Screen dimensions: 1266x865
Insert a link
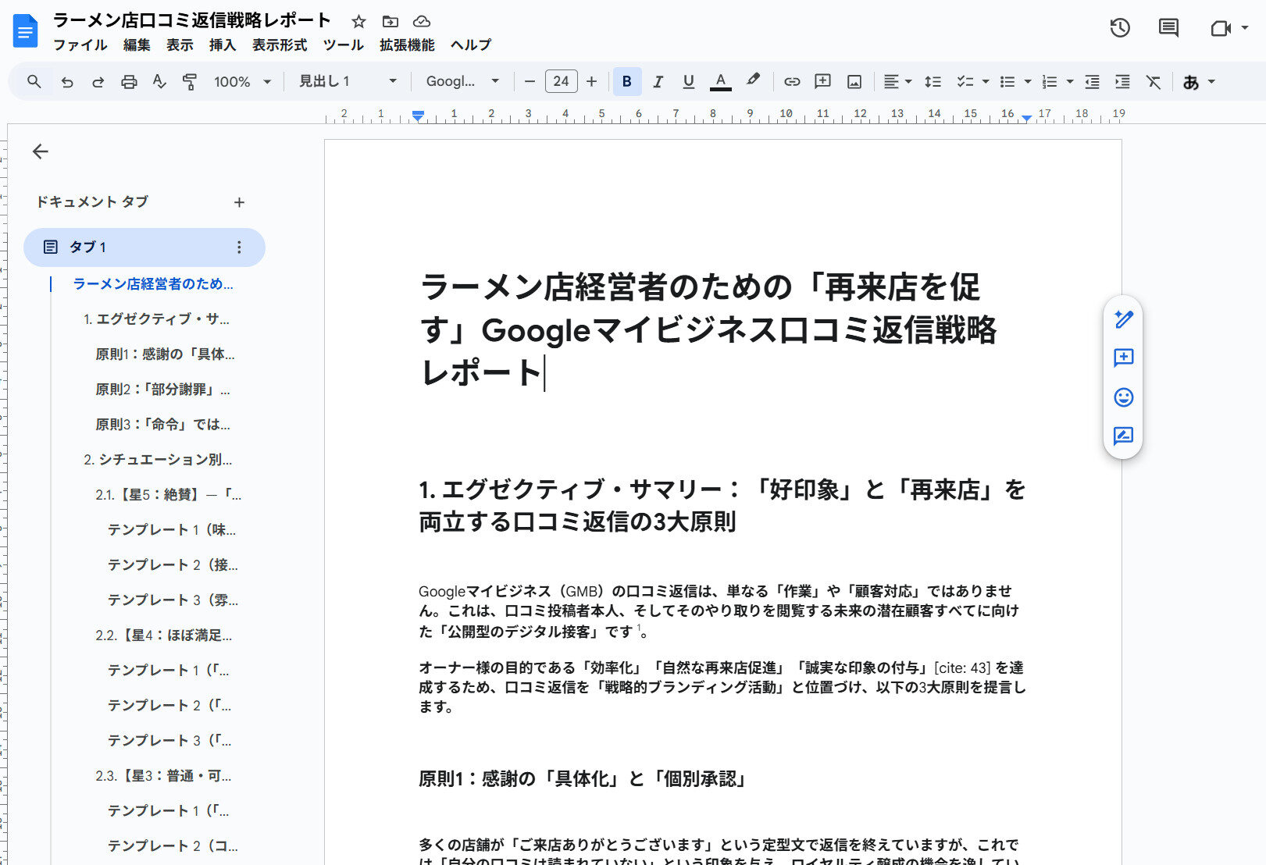792,81
